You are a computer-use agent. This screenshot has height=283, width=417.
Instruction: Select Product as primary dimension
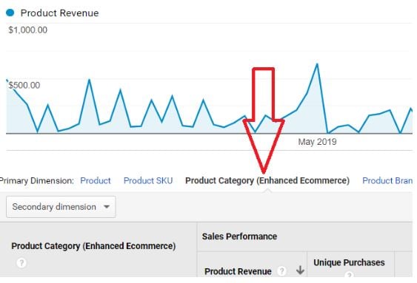96,180
